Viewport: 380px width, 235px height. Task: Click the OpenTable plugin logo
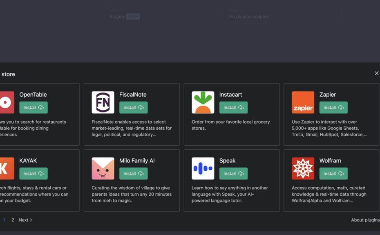click(x=7, y=102)
